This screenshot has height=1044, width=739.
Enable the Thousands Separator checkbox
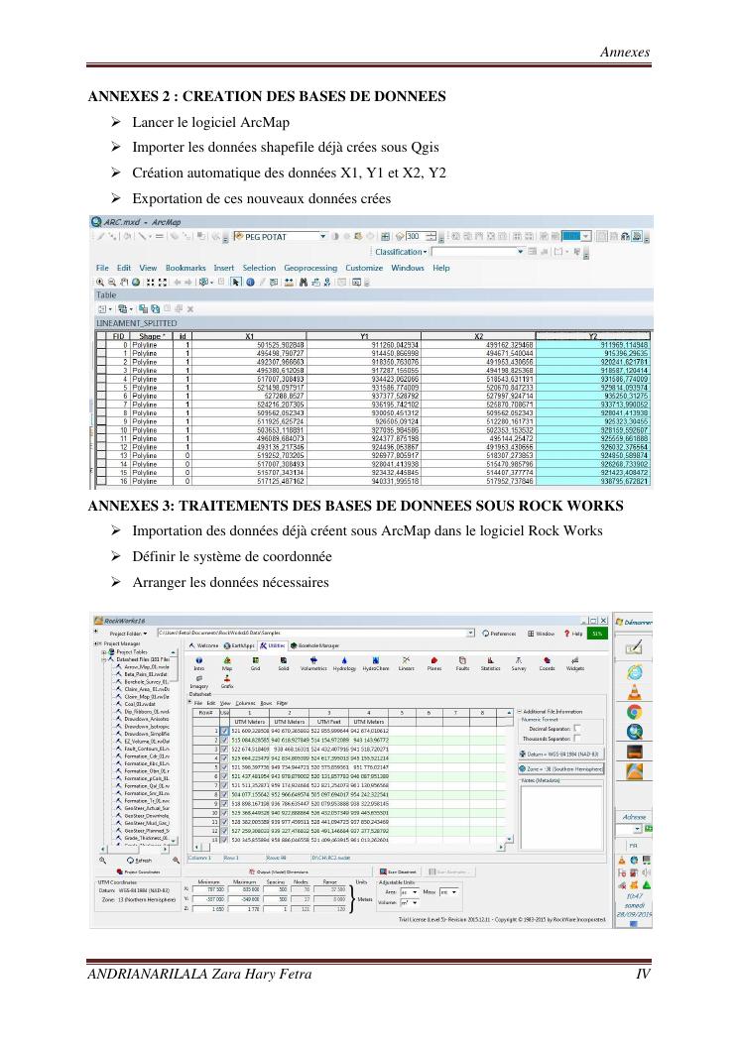pyautogui.click(x=576, y=739)
